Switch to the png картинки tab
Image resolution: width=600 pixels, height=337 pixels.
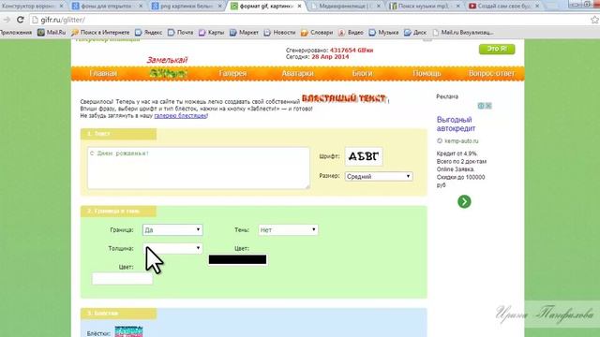pyautogui.click(x=186, y=7)
